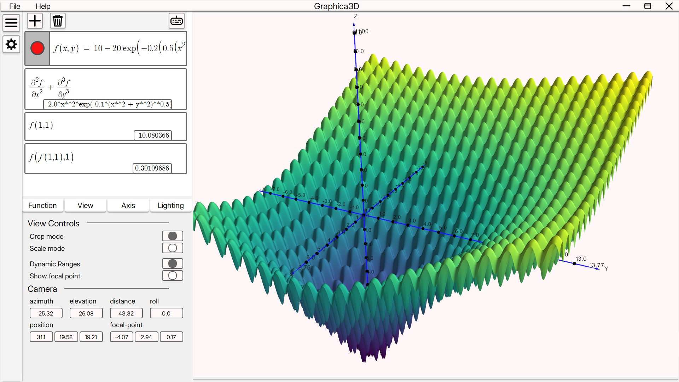The height and width of the screenshot is (382, 679).
Task: Toggle Crop mode switch
Action: point(173,236)
